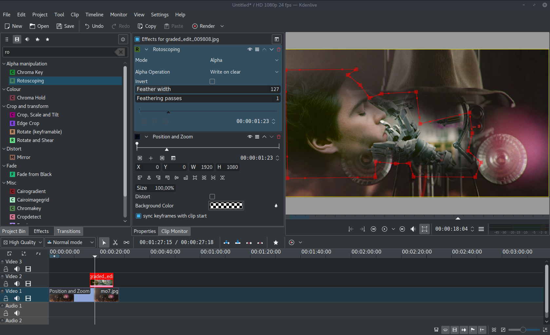Open the Mode dropdown set to Alpha
The image size is (550, 335).
pyautogui.click(x=244, y=60)
